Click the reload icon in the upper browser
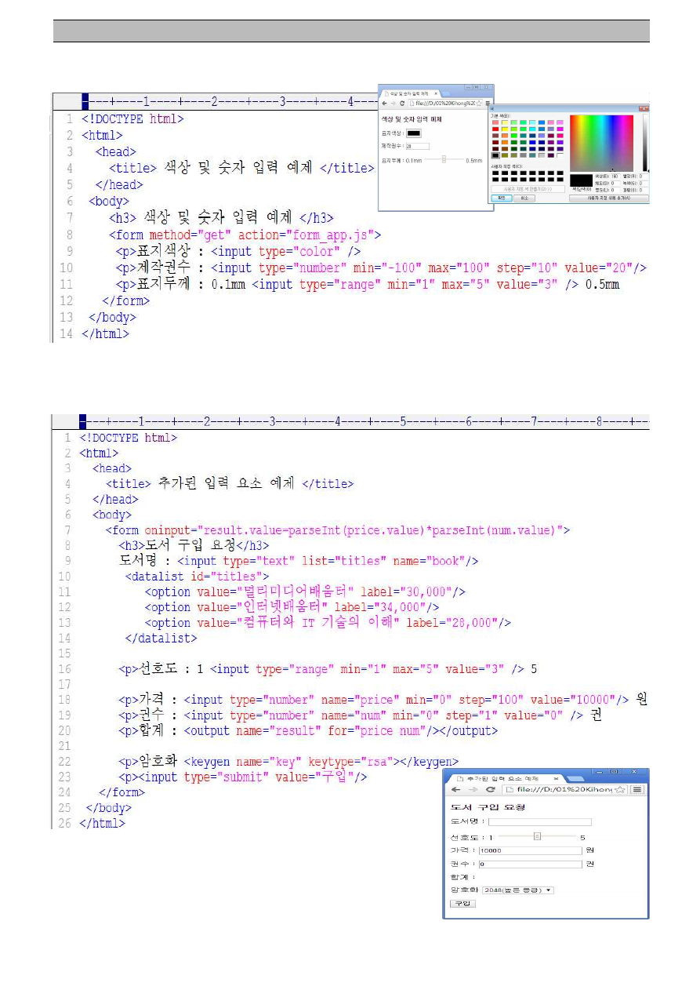Image resolution: width=700 pixels, height=990 pixels. [x=402, y=104]
